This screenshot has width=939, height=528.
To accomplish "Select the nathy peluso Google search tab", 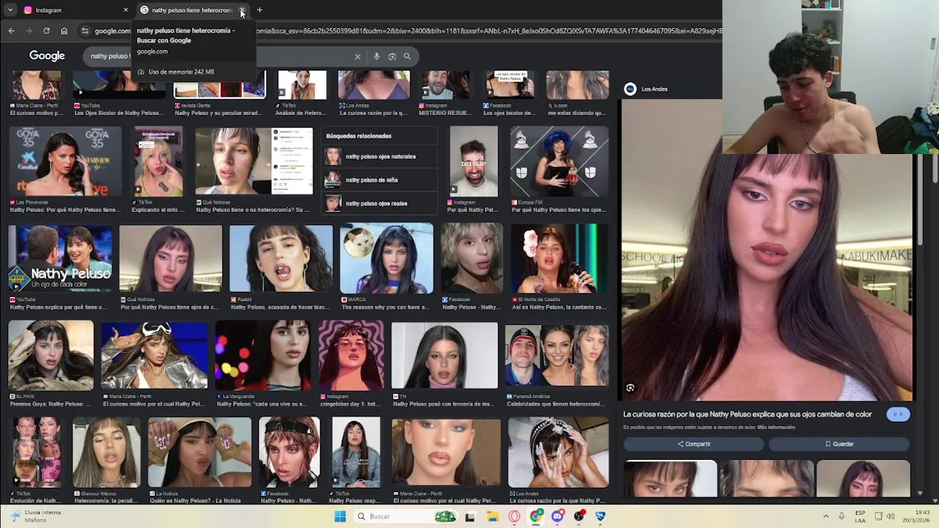I will point(192,10).
